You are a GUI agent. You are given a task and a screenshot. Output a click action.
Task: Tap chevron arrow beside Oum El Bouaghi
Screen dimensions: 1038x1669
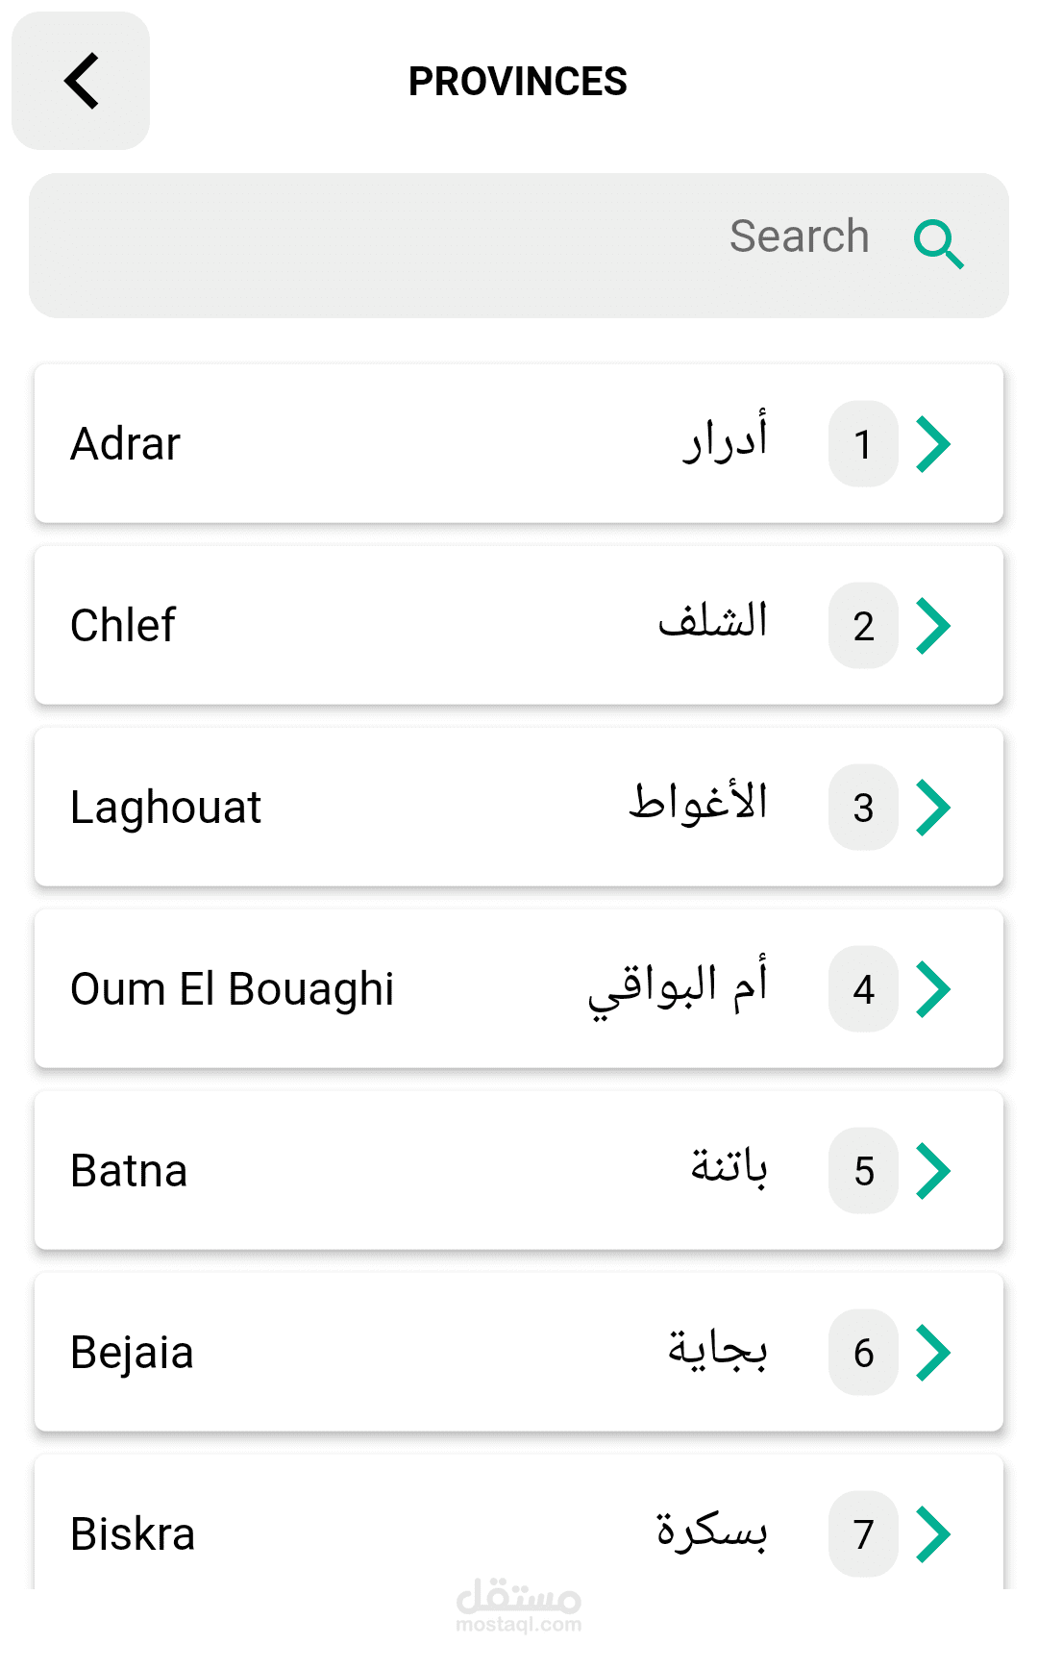click(933, 989)
